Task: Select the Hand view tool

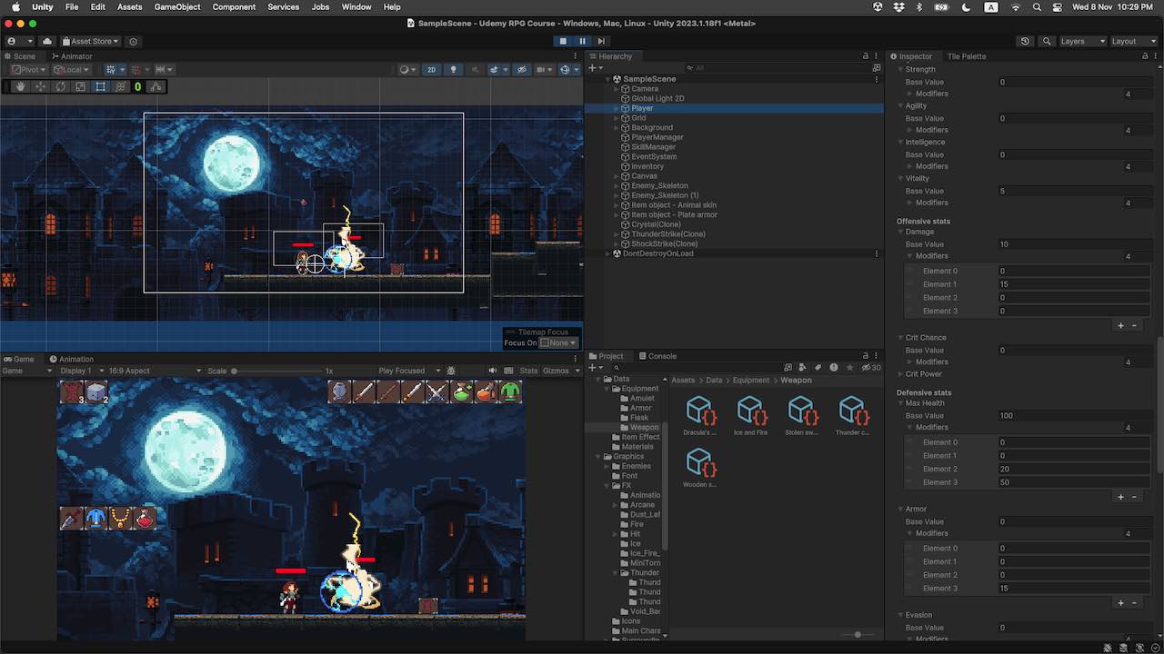Action: [x=21, y=86]
